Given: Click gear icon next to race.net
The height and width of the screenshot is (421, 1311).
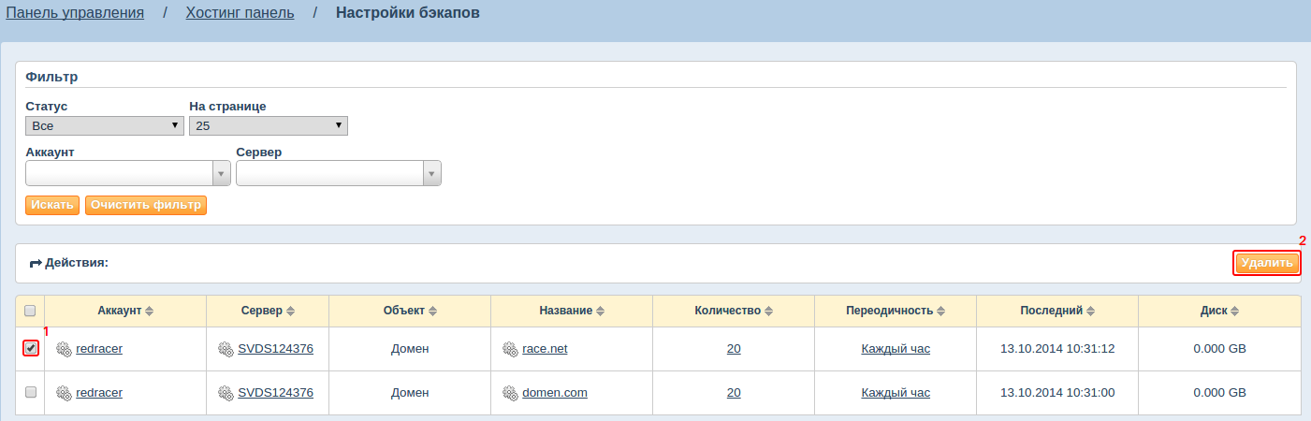Looking at the screenshot, I should (510, 349).
